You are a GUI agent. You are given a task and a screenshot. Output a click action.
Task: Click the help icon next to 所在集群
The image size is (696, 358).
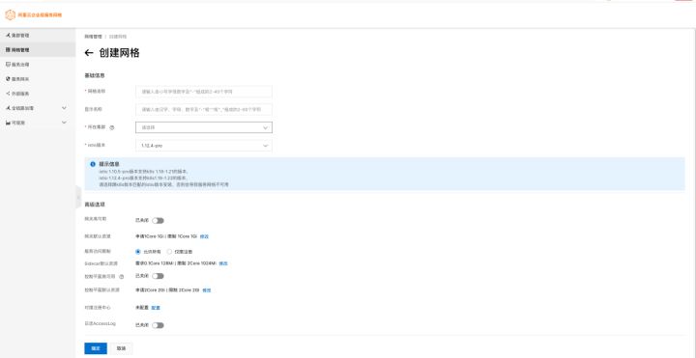(x=112, y=127)
